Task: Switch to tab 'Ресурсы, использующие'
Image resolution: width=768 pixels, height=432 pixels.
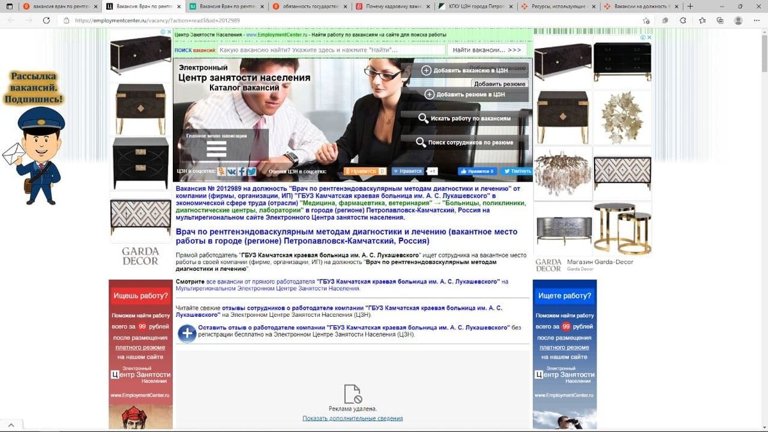Action: pyautogui.click(x=560, y=6)
